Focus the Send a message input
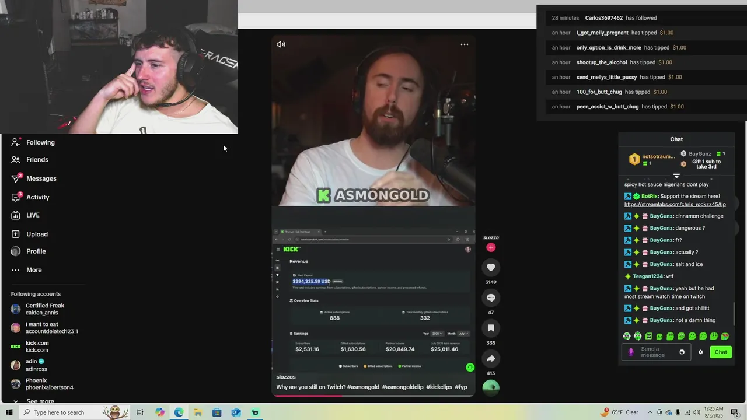The height and width of the screenshot is (420, 747). click(656, 352)
